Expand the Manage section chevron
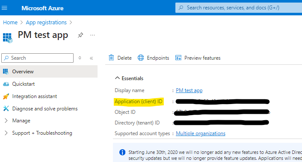This screenshot has width=302, height=162. point(6,121)
